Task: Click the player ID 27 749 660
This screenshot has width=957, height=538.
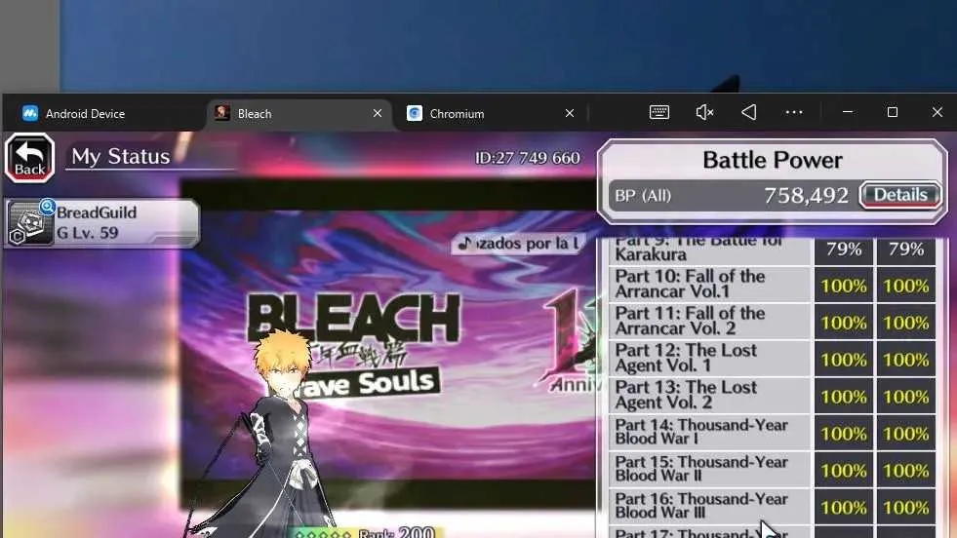Action: [x=528, y=158]
